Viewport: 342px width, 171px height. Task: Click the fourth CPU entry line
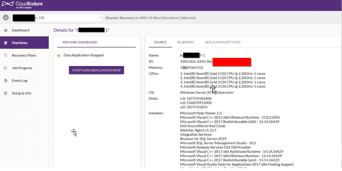pyautogui.click(x=223, y=86)
